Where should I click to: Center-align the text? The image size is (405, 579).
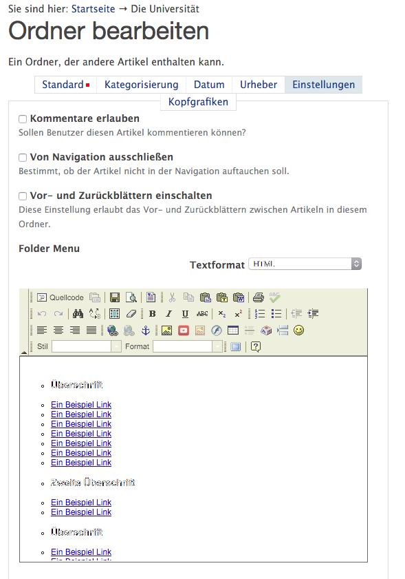[58, 330]
